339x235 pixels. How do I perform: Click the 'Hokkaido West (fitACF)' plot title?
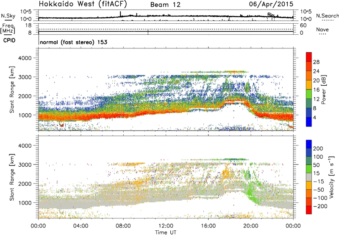point(83,4)
